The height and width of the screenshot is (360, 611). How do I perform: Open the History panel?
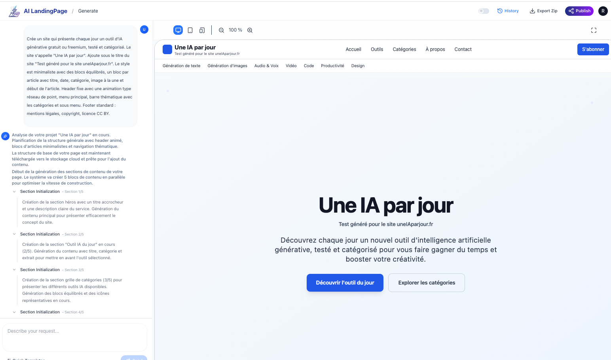[x=508, y=11]
